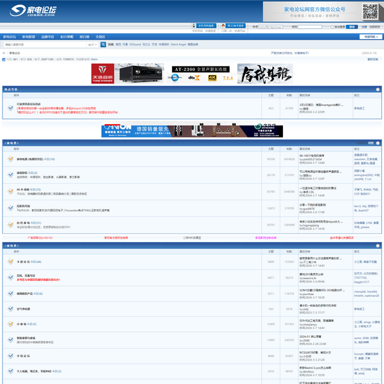Collapse the 热点专区 section
The height and width of the screenshot is (384, 384).
click(379, 89)
